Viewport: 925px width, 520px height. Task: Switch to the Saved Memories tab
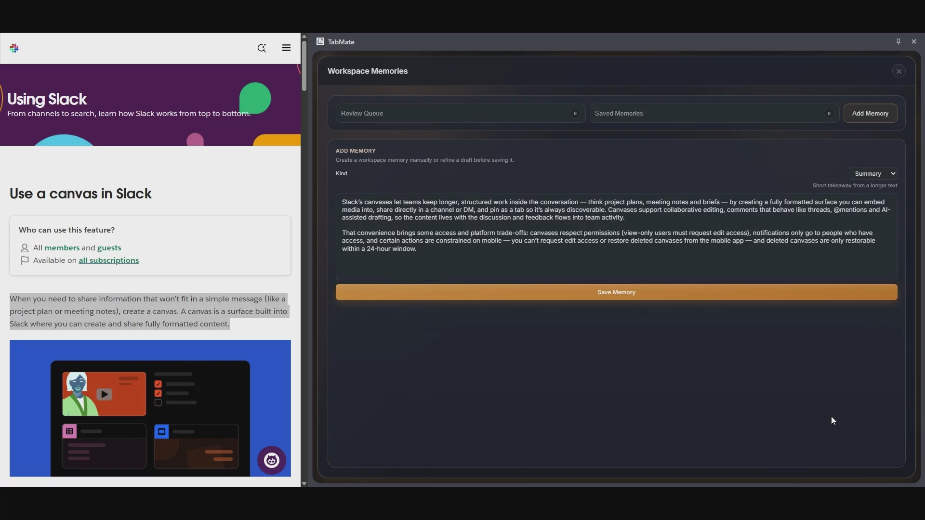tap(714, 113)
